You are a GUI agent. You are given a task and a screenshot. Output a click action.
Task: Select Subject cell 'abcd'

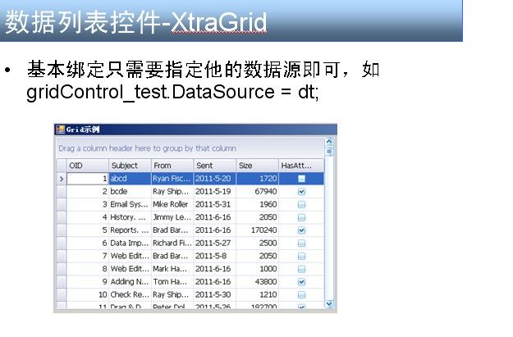[x=130, y=179]
